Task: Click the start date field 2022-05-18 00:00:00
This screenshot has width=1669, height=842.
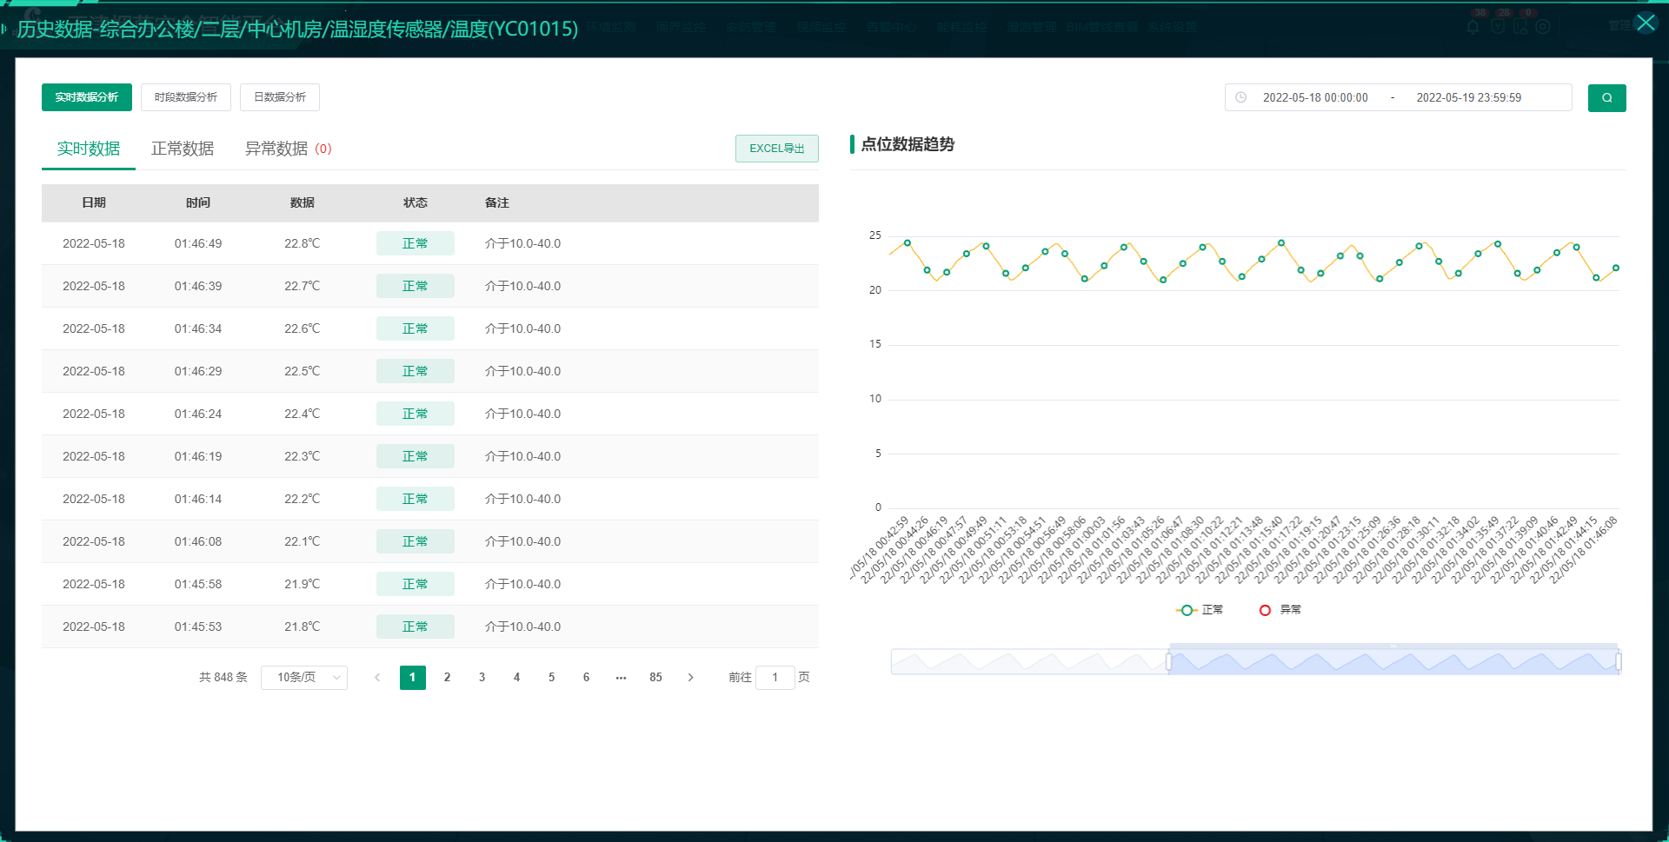Action: tap(1315, 97)
